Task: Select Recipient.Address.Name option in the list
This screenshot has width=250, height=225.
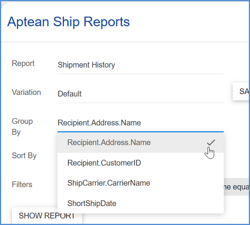Action: pos(140,142)
